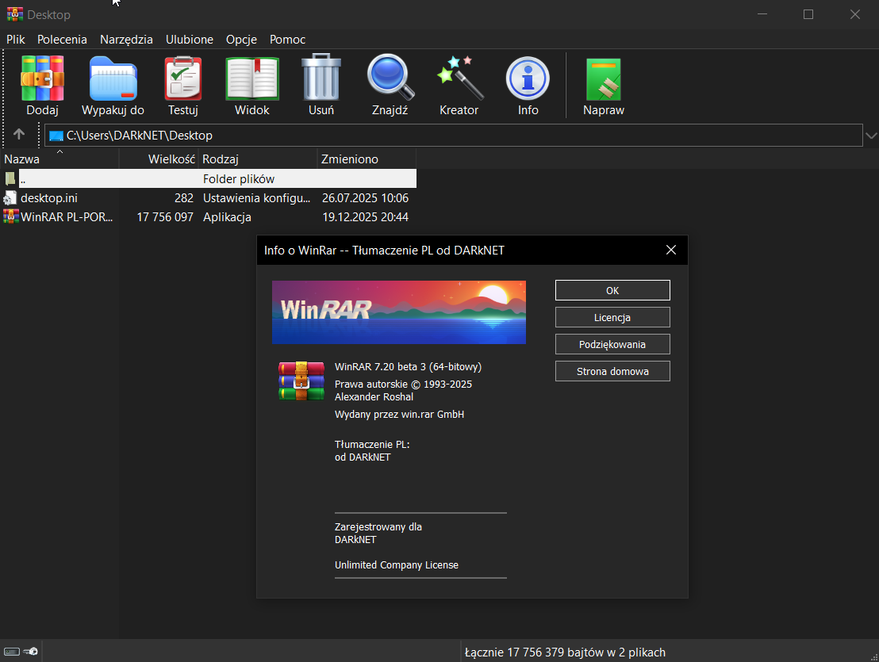Screen dimensions: 879x662
Task: Click 'Wydany przez win.rar GmbH' text
Action: click(399, 415)
